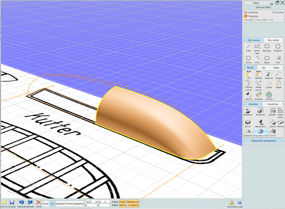Select the Arco arc tool
The height and width of the screenshot is (209, 285).
coord(257,59)
